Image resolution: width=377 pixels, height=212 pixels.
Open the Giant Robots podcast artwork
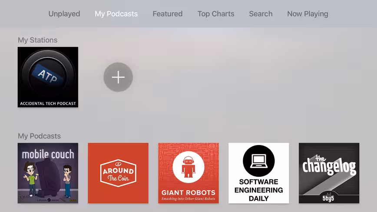tap(188, 173)
